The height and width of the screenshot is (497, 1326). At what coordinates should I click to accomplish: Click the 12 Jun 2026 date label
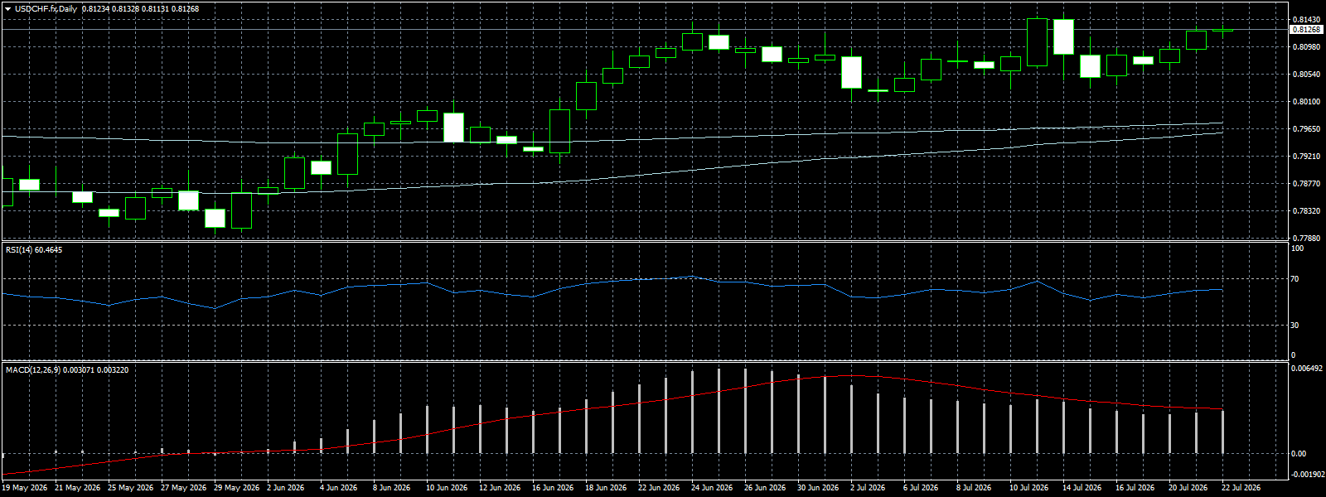[x=500, y=488]
